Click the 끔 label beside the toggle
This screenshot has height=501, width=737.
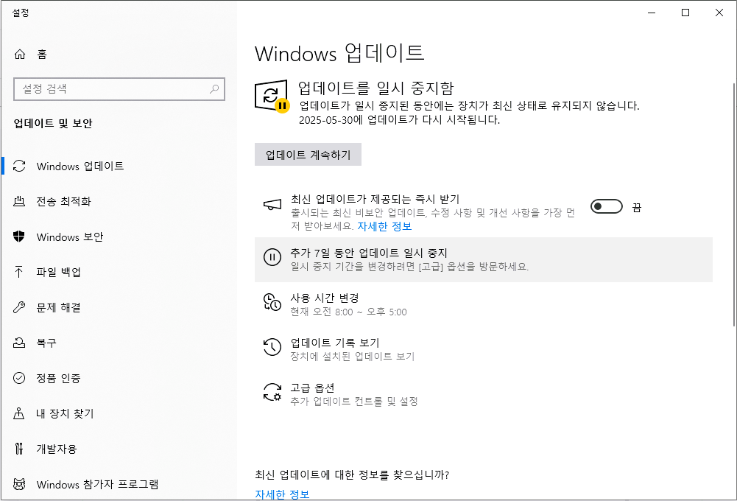[636, 208]
